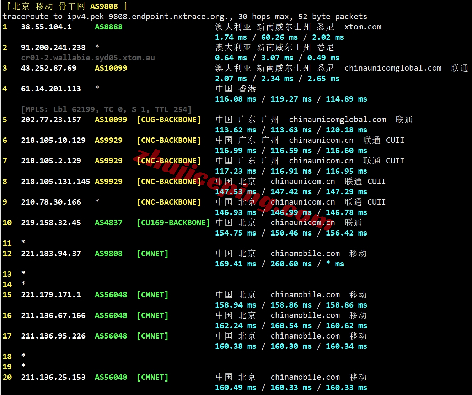Click AS4837 on hop 10
This screenshot has height=395, width=472.
(x=108, y=223)
